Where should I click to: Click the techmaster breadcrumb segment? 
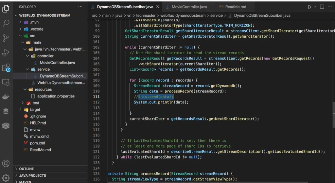146,15
